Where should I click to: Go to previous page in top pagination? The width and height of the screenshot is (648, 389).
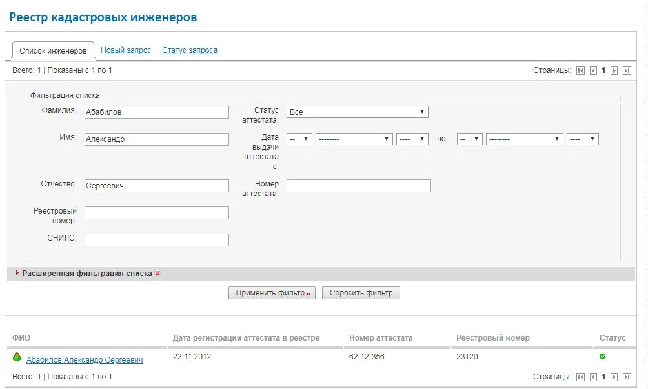(x=593, y=70)
